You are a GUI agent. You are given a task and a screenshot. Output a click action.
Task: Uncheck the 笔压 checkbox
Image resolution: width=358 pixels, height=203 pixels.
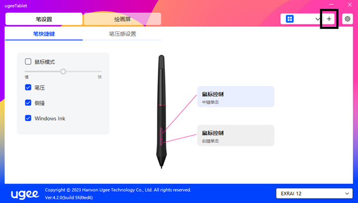pyautogui.click(x=28, y=87)
